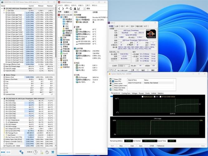Go back in AIDA64 toolbar

(x=59, y=9)
